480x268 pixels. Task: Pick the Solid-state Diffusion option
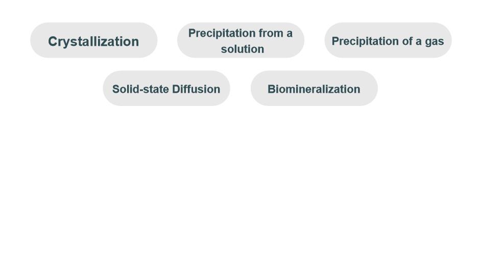166,88
